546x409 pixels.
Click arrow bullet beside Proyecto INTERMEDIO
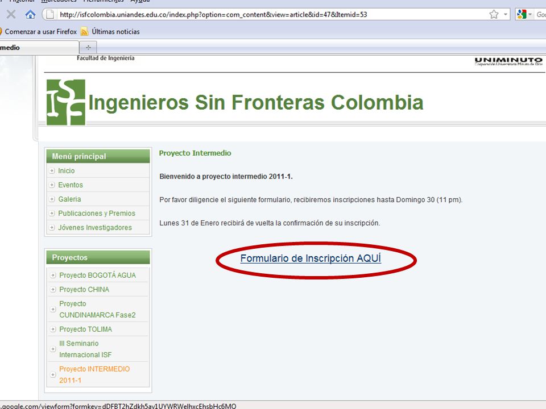(53, 374)
